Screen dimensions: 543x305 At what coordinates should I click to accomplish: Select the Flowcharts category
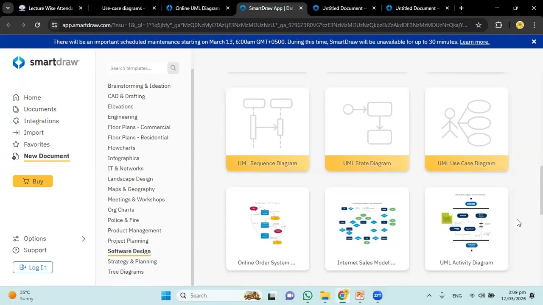[x=121, y=148]
